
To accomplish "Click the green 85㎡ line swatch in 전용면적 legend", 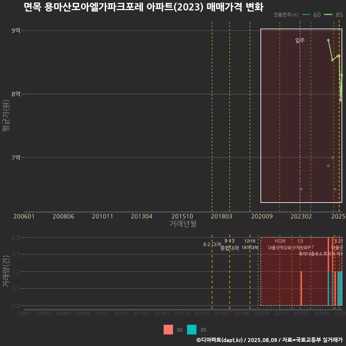I will tap(328, 15).
